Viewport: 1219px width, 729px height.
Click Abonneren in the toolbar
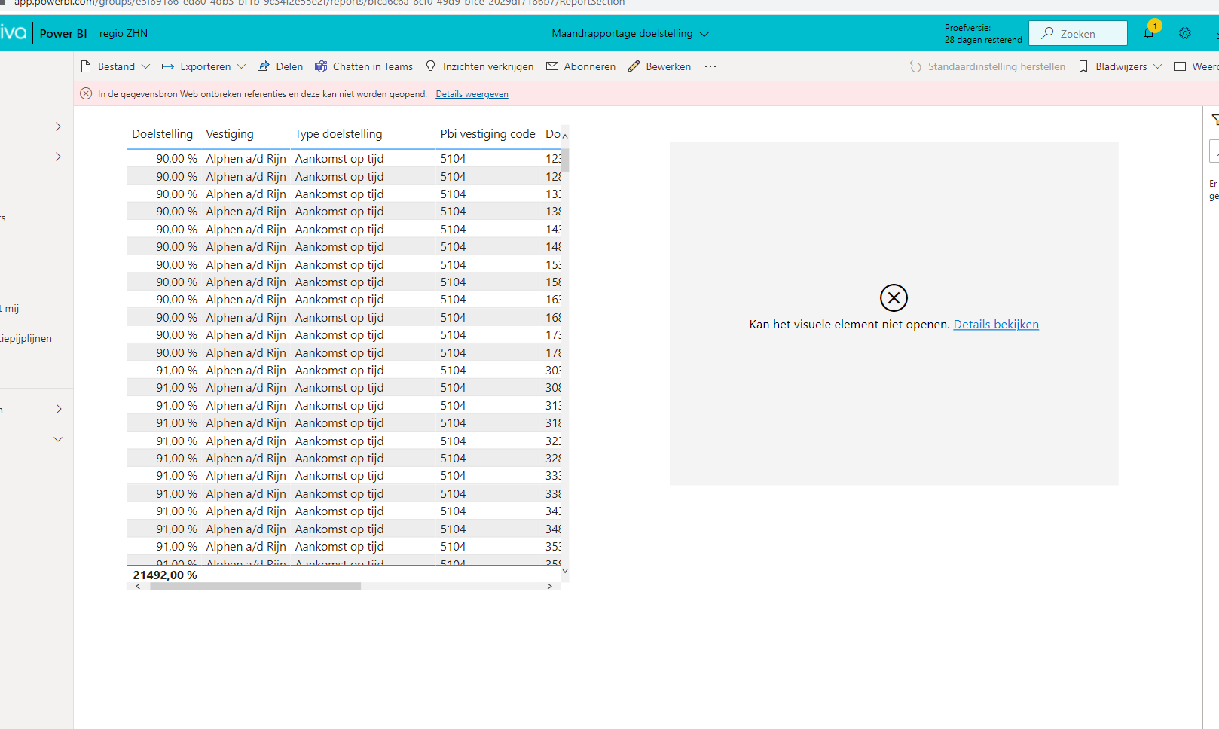click(581, 66)
